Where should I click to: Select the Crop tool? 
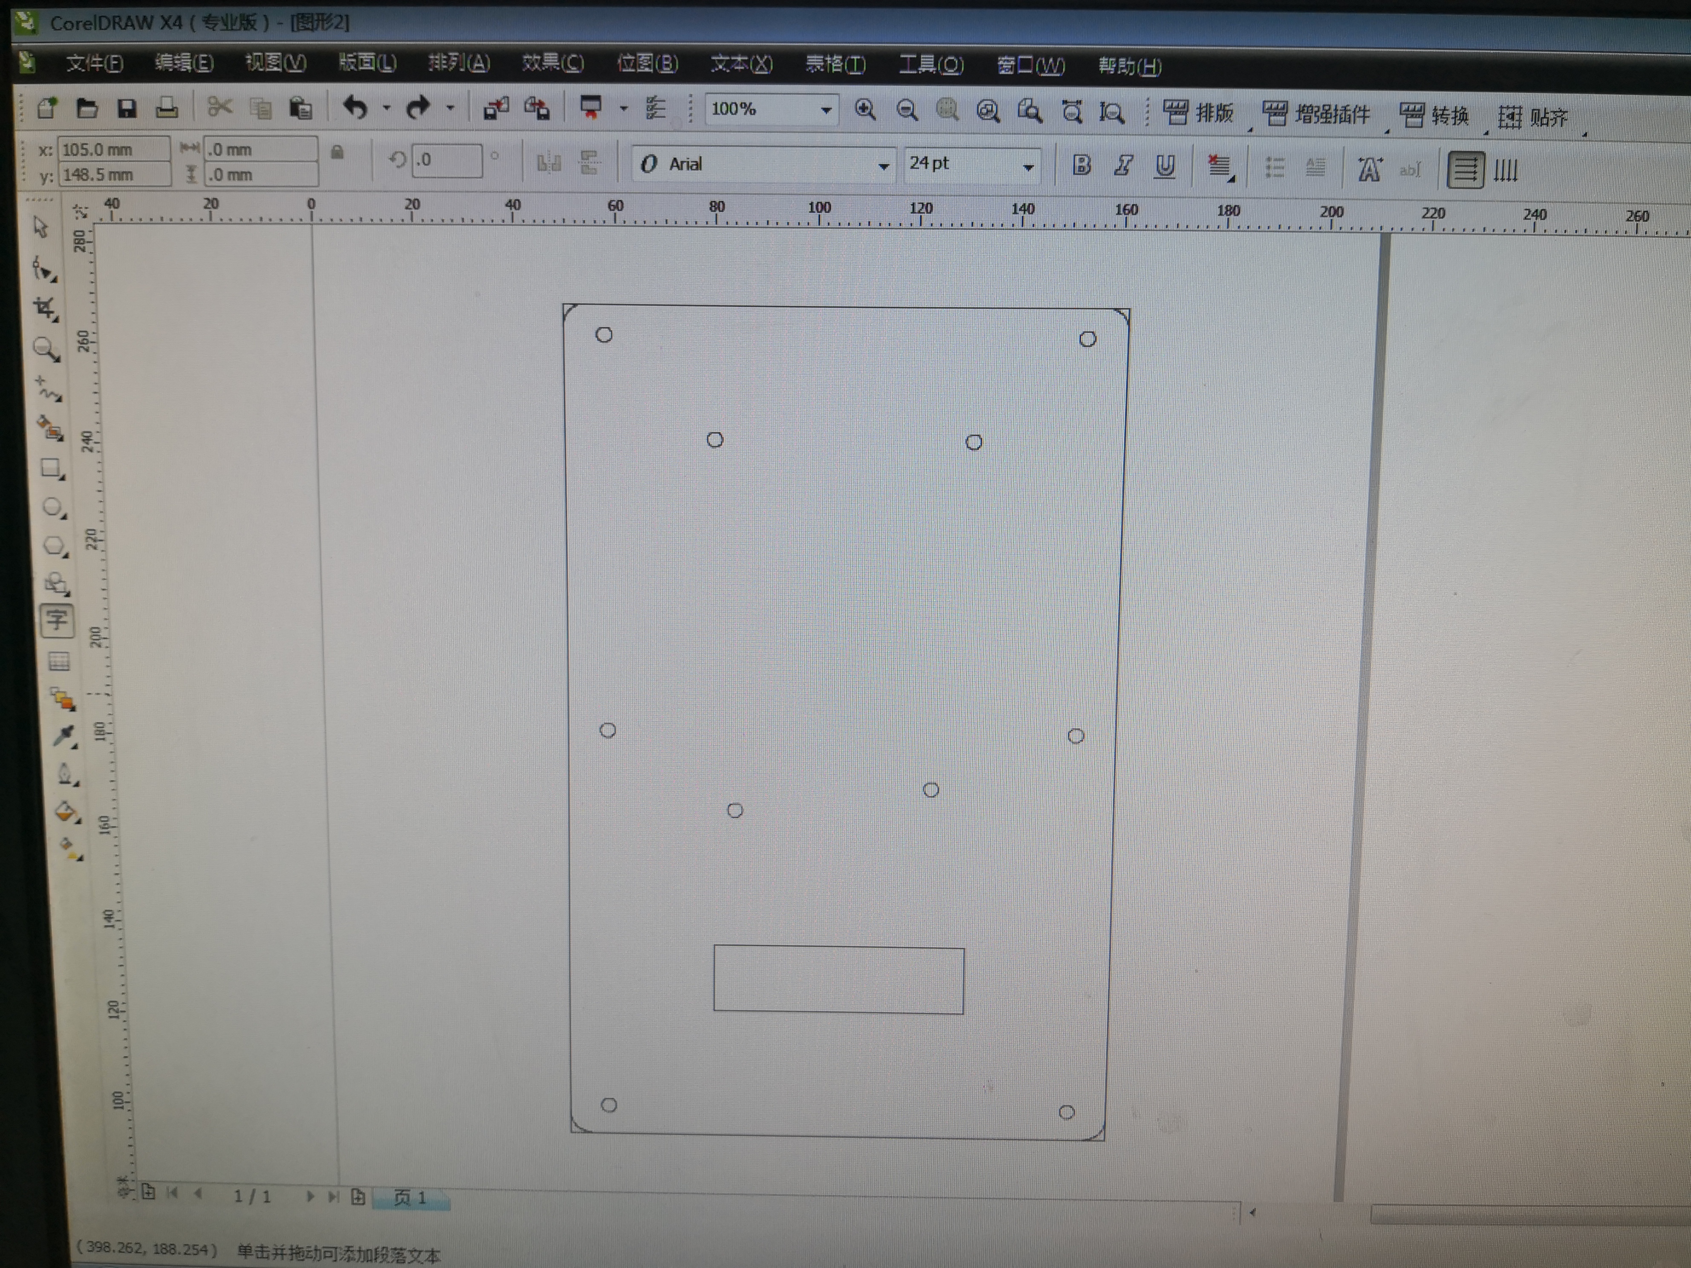pos(45,308)
